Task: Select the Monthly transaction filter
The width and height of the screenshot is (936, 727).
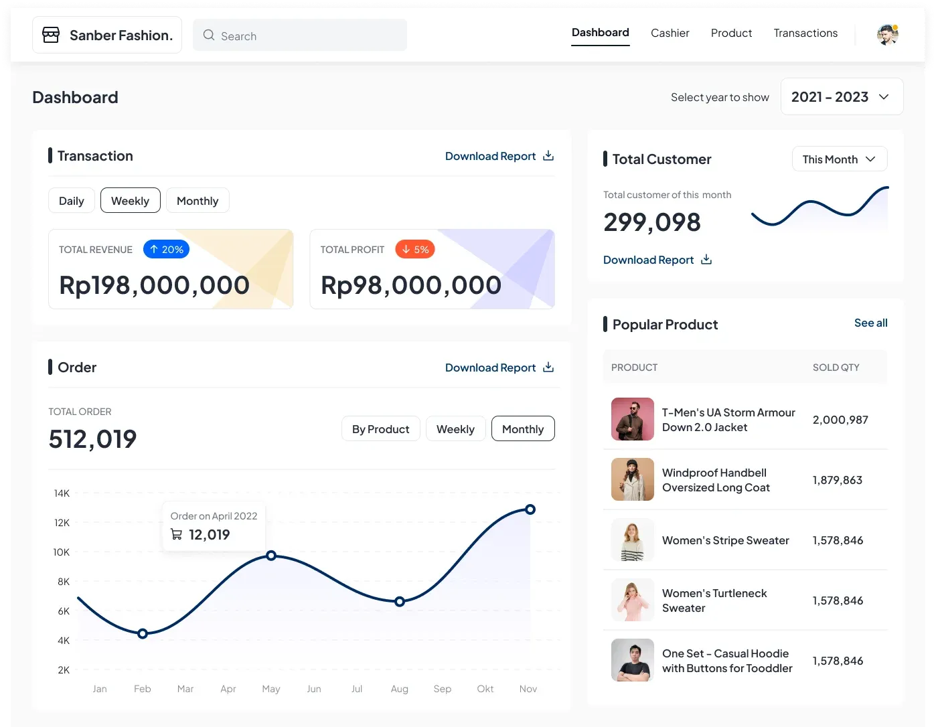Action: pyautogui.click(x=198, y=201)
